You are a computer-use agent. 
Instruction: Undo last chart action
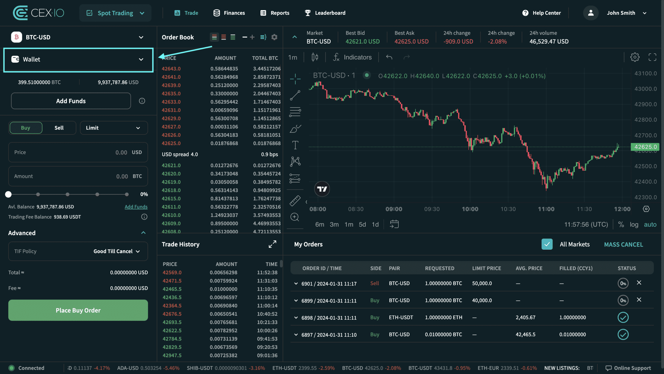point(389,57)
